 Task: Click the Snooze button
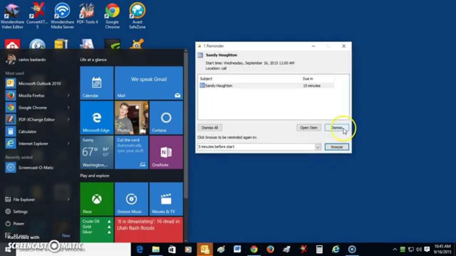(x=336, y=146)
